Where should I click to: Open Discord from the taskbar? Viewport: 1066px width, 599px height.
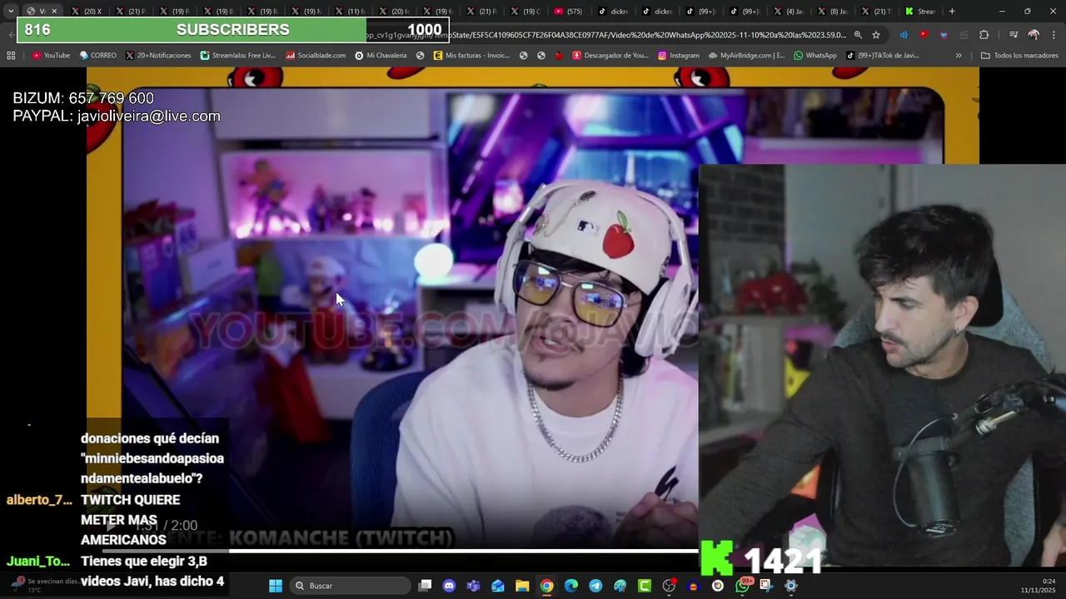click(449, 586)
